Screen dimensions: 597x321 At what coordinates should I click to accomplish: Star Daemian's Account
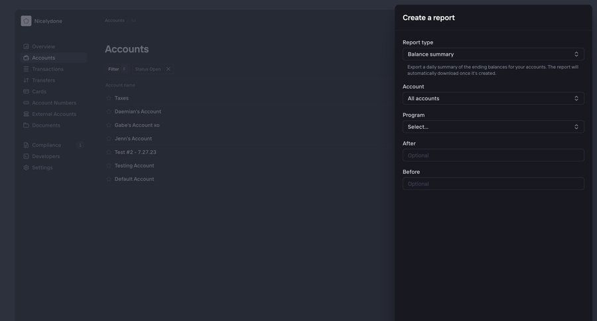[x=109, y=111]
